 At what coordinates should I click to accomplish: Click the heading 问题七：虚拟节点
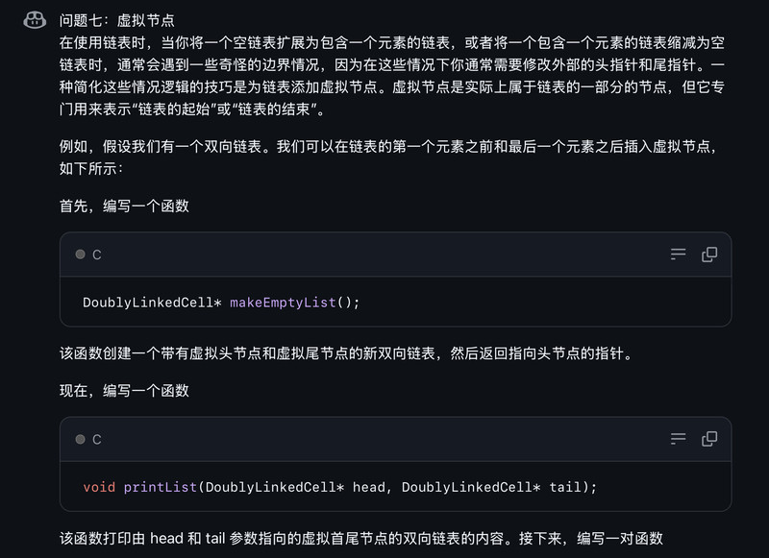(117, 20)
